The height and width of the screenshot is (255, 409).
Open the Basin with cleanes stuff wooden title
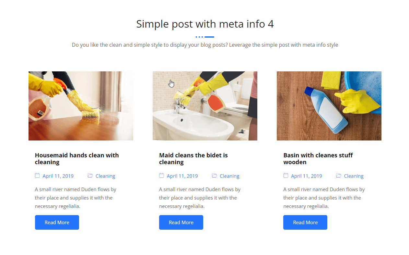point(318,159)
